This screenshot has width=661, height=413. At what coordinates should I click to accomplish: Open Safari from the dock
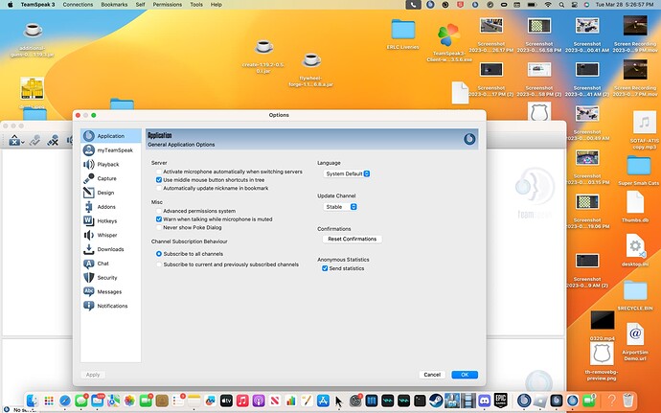(65, 401)
